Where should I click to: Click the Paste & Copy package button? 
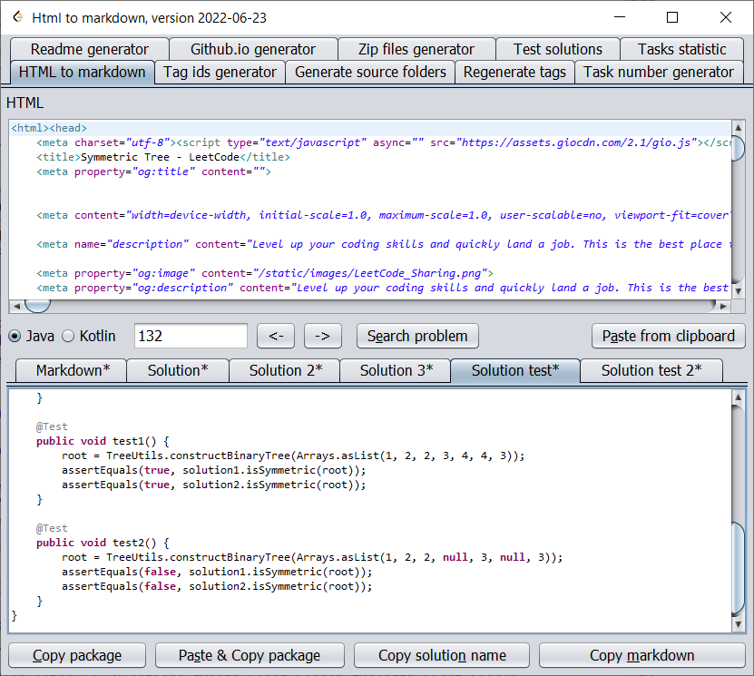(250, 655)
